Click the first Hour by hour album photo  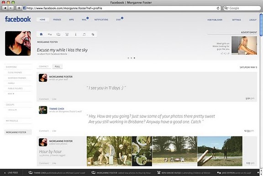click(x=109, y=151)
